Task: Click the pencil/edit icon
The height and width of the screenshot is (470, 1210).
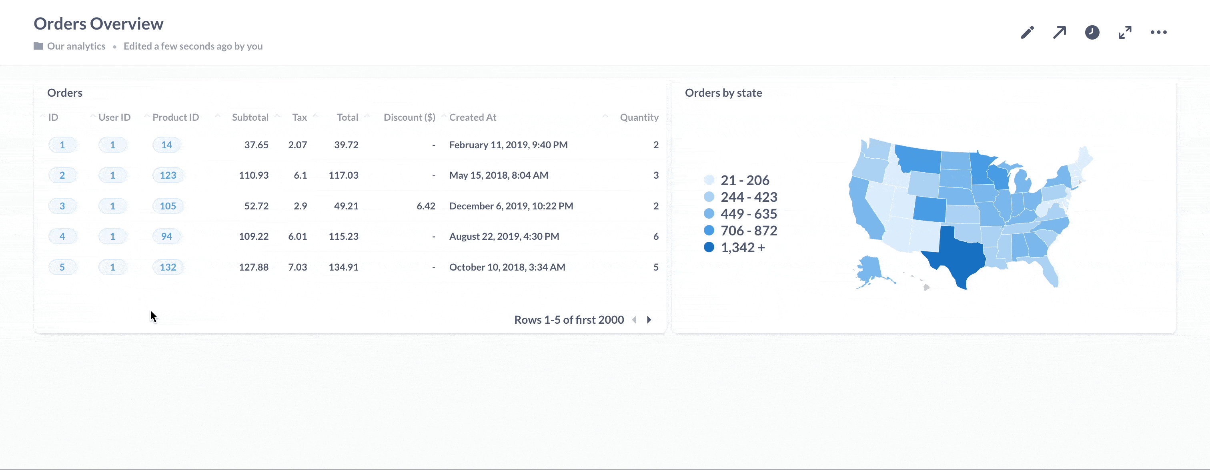Action: (1027, 32)
